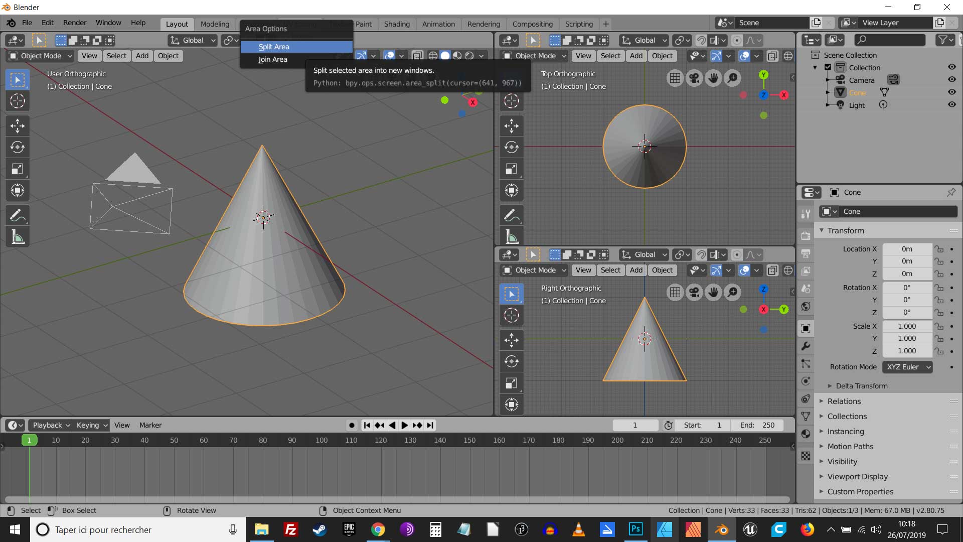Open Modifiers tab wrench icon in Properties

(806, 346)
